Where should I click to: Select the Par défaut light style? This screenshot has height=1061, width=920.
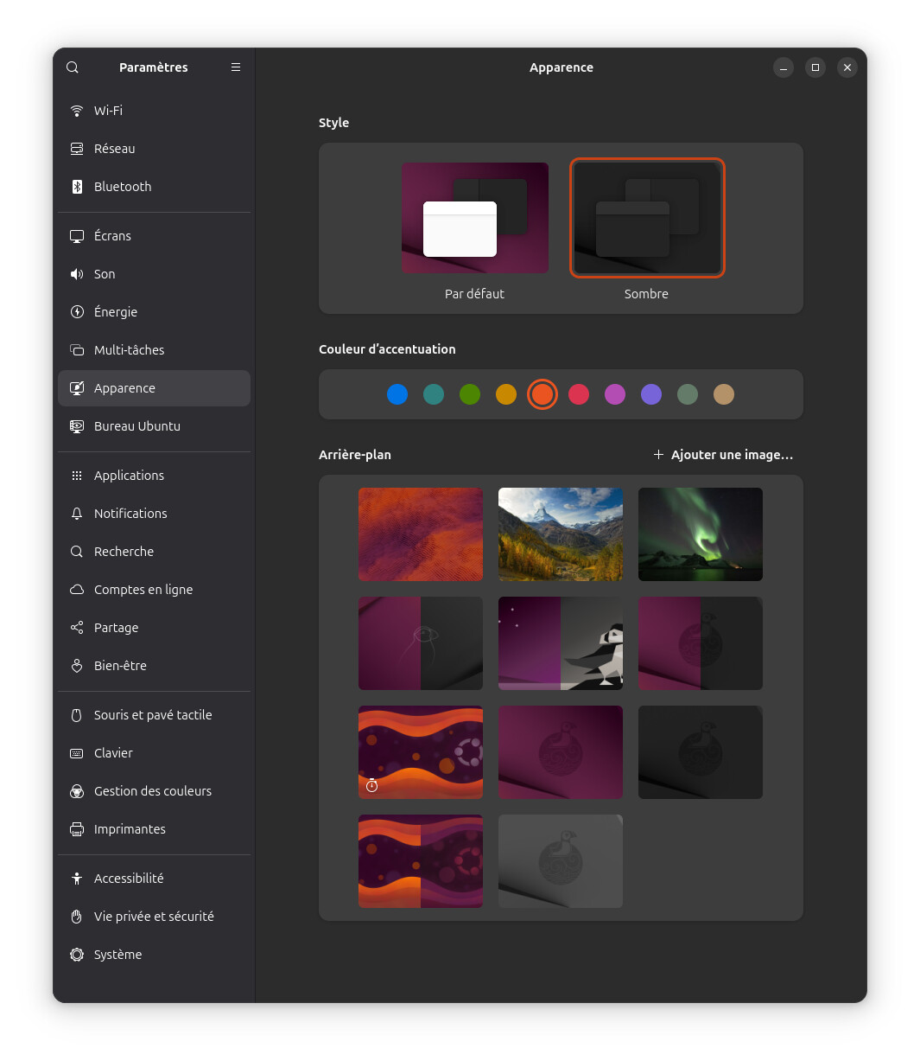coord(474,218)
